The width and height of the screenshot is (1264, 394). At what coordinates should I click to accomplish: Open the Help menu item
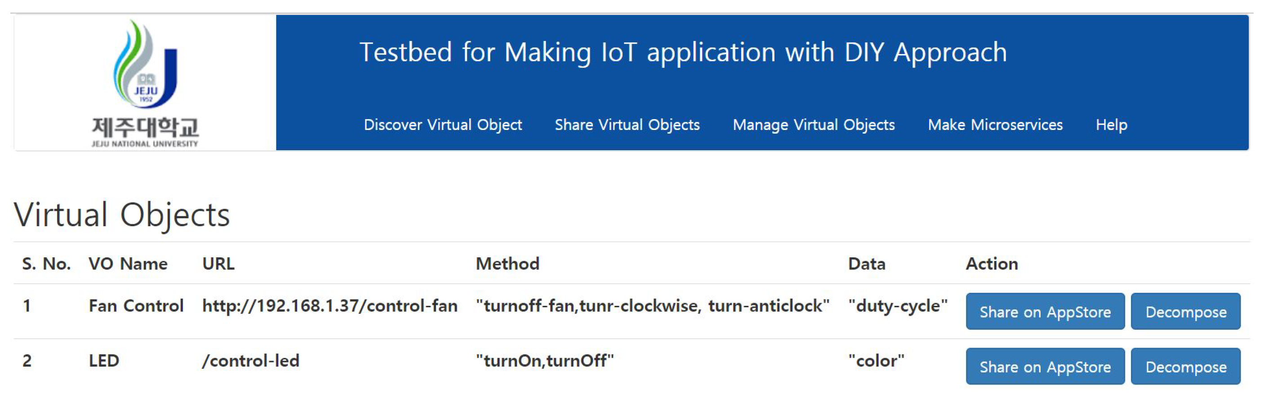pos(1112,125)
